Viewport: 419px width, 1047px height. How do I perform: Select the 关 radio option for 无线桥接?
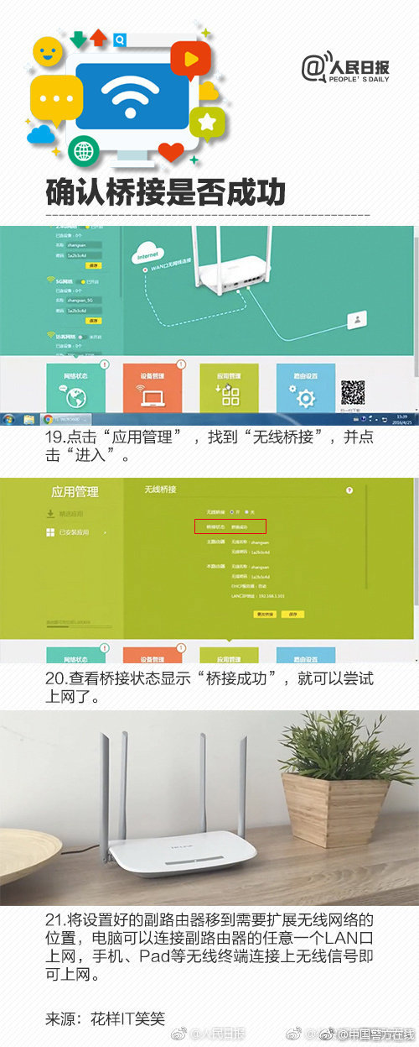pos(248,510)
